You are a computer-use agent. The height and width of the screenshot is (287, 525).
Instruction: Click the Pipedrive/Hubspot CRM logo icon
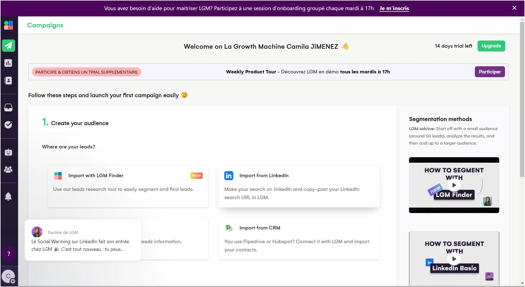(x=229, y=228)
